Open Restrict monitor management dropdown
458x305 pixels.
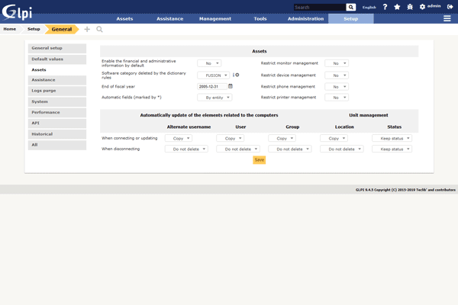(336, 63)
